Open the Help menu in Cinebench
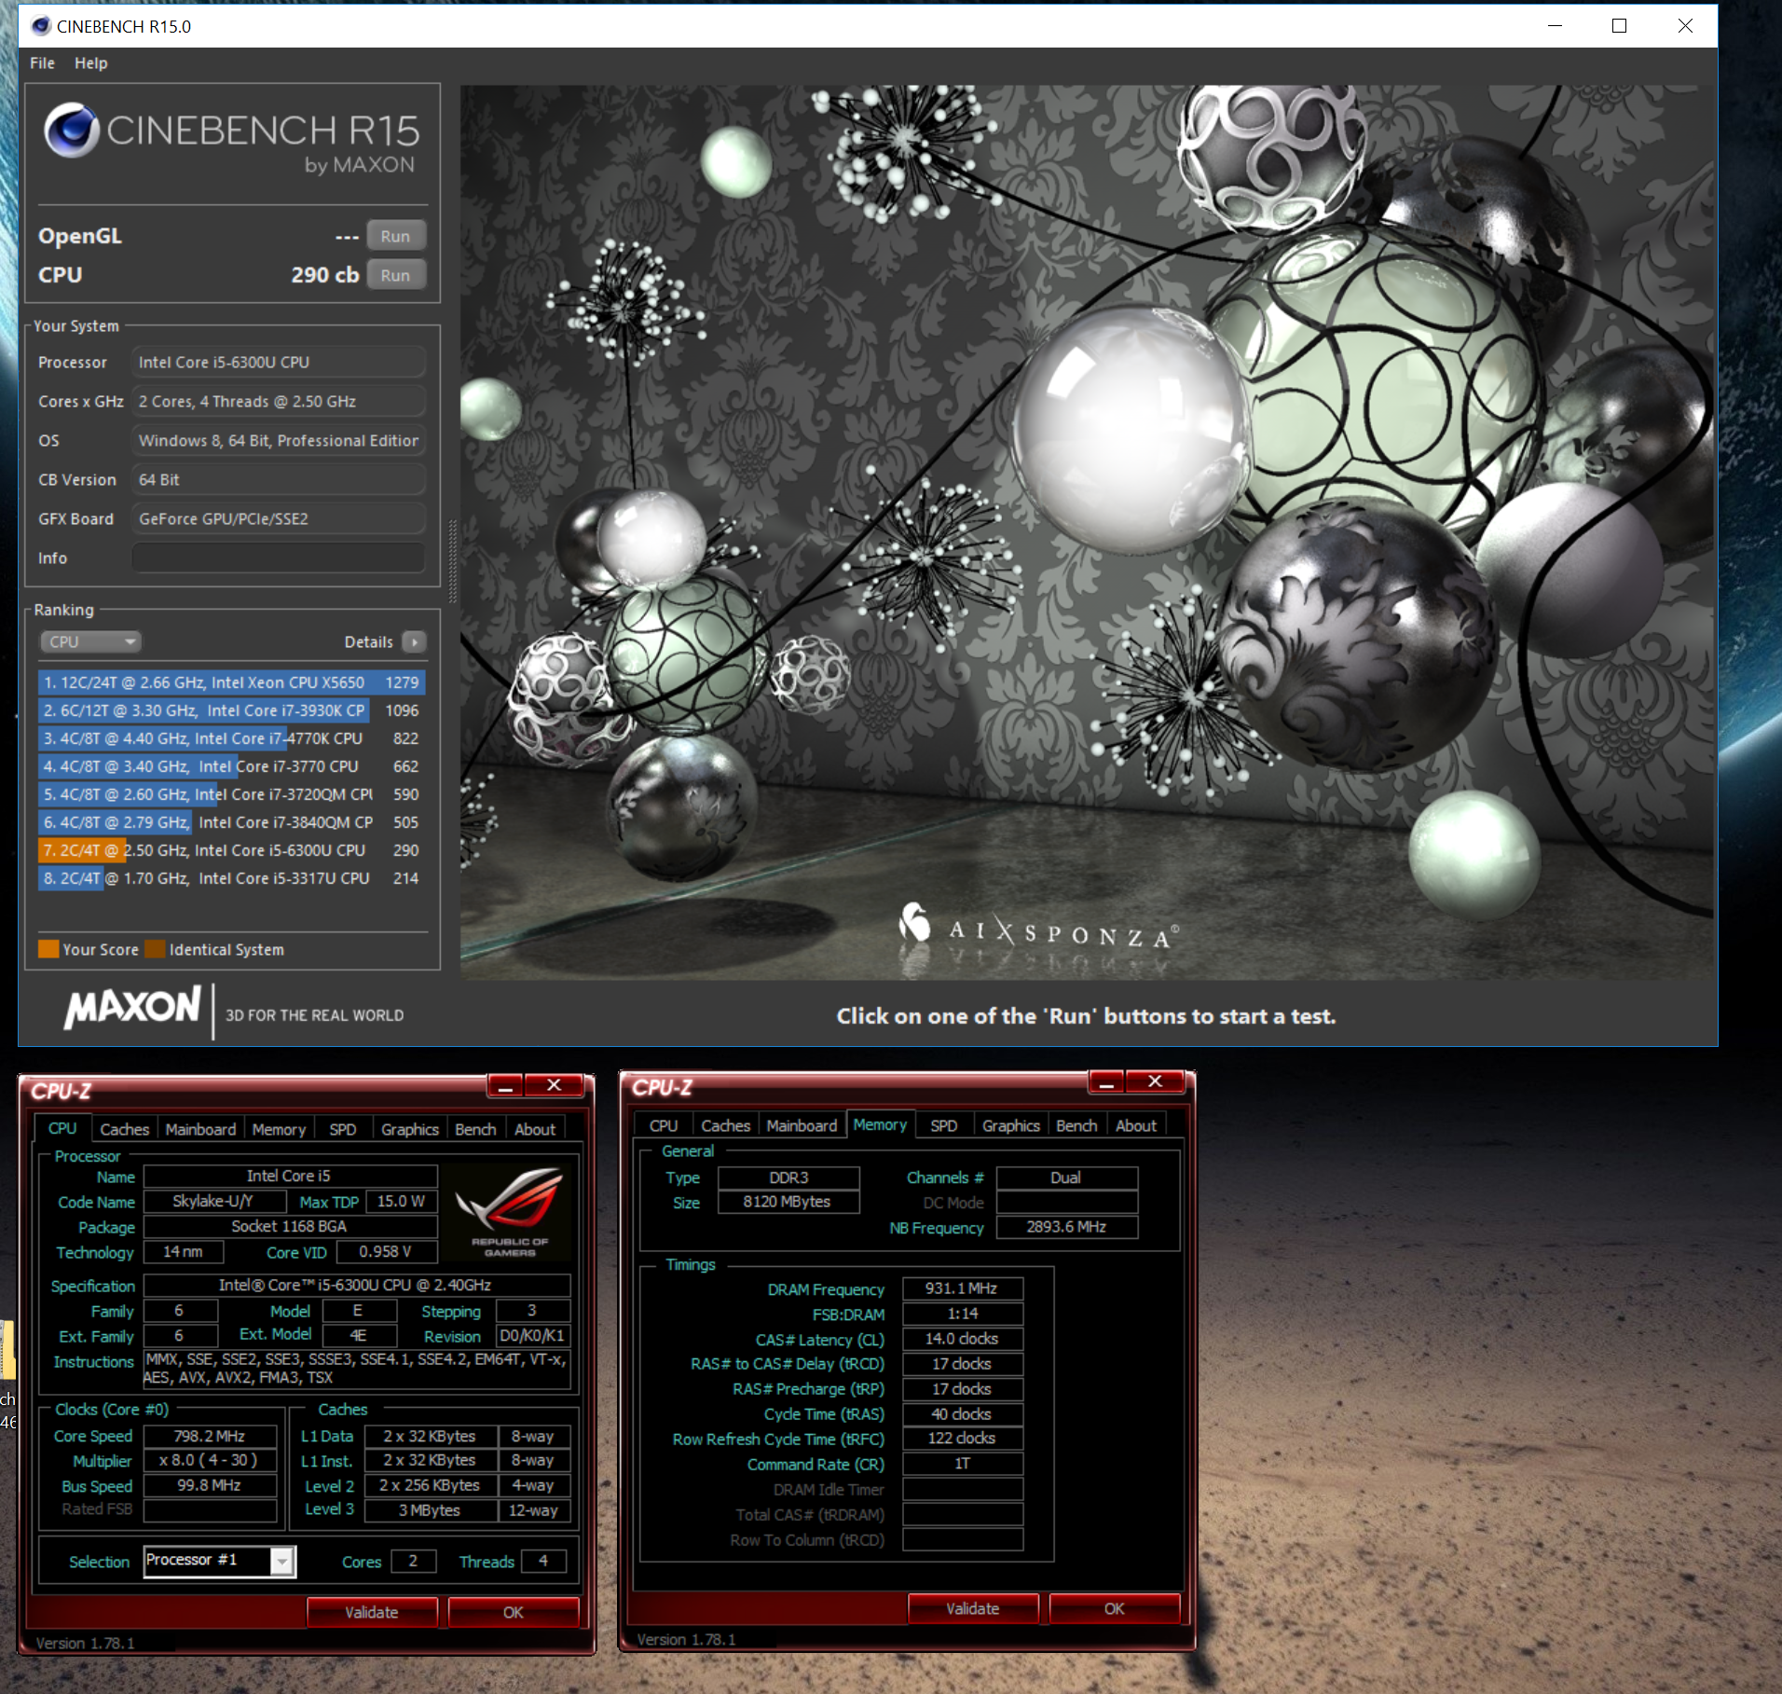This screenshot has height=1694, width=1782. click(90, 63)
